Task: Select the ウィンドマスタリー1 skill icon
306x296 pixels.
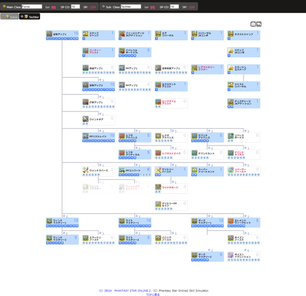Action: (49, 221)
